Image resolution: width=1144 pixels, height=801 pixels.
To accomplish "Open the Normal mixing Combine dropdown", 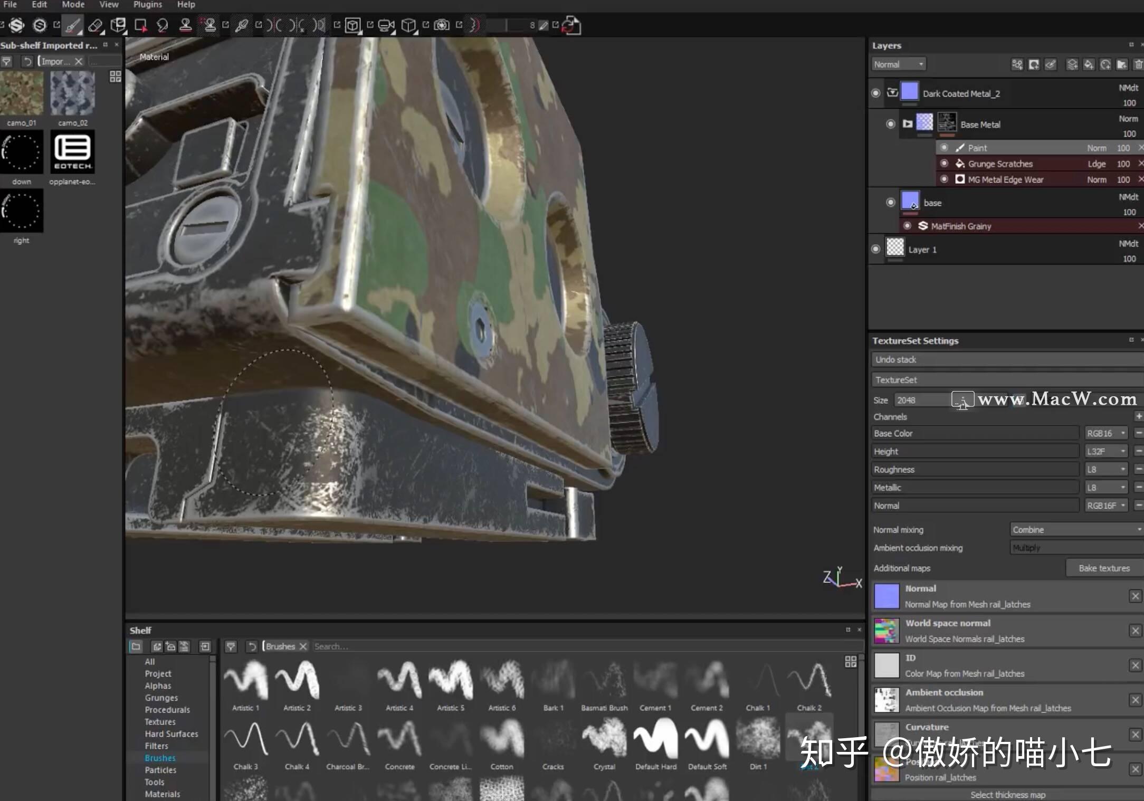I will 1075,529.
